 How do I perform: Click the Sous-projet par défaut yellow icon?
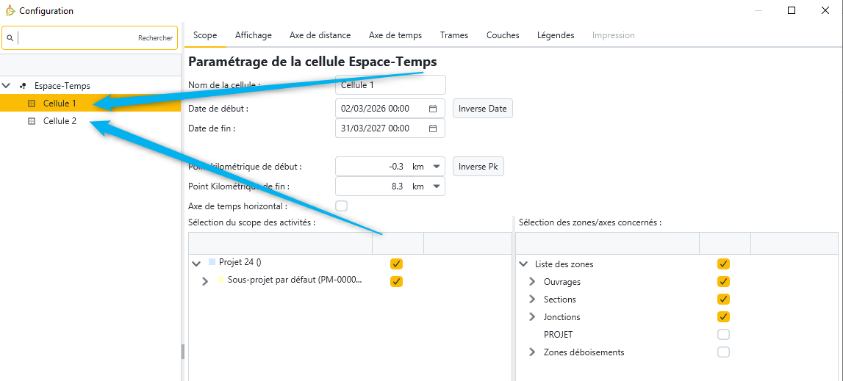click(x=220, y=280)
